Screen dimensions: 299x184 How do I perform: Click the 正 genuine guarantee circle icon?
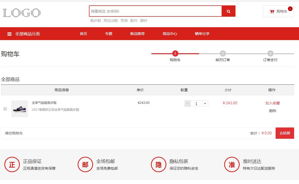(x=12, y=164)
